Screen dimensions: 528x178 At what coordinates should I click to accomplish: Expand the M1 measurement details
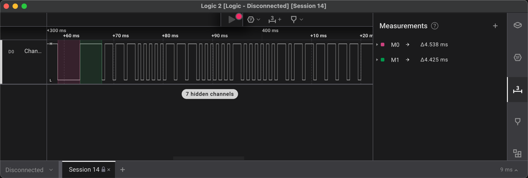click(x=377, y=60)
